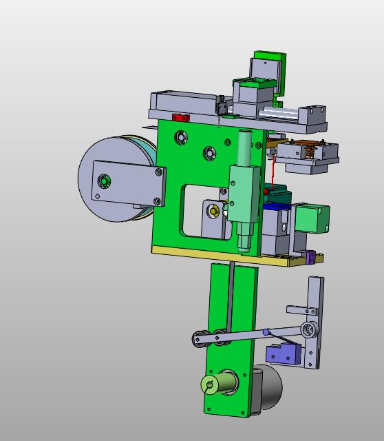The image size is (384, 441).
Task: Select the small red block atop green plate
Action: (x=181, y=118)
